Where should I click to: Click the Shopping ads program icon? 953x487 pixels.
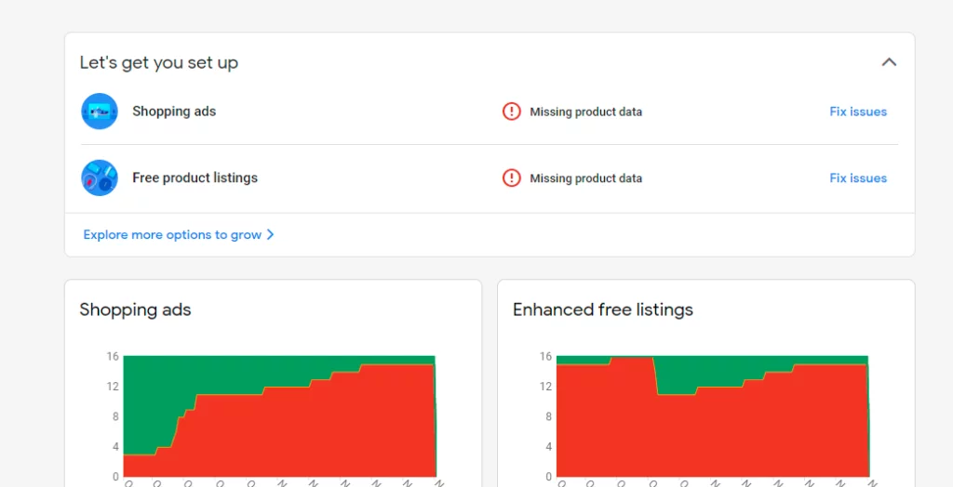(x=100, y=112)
